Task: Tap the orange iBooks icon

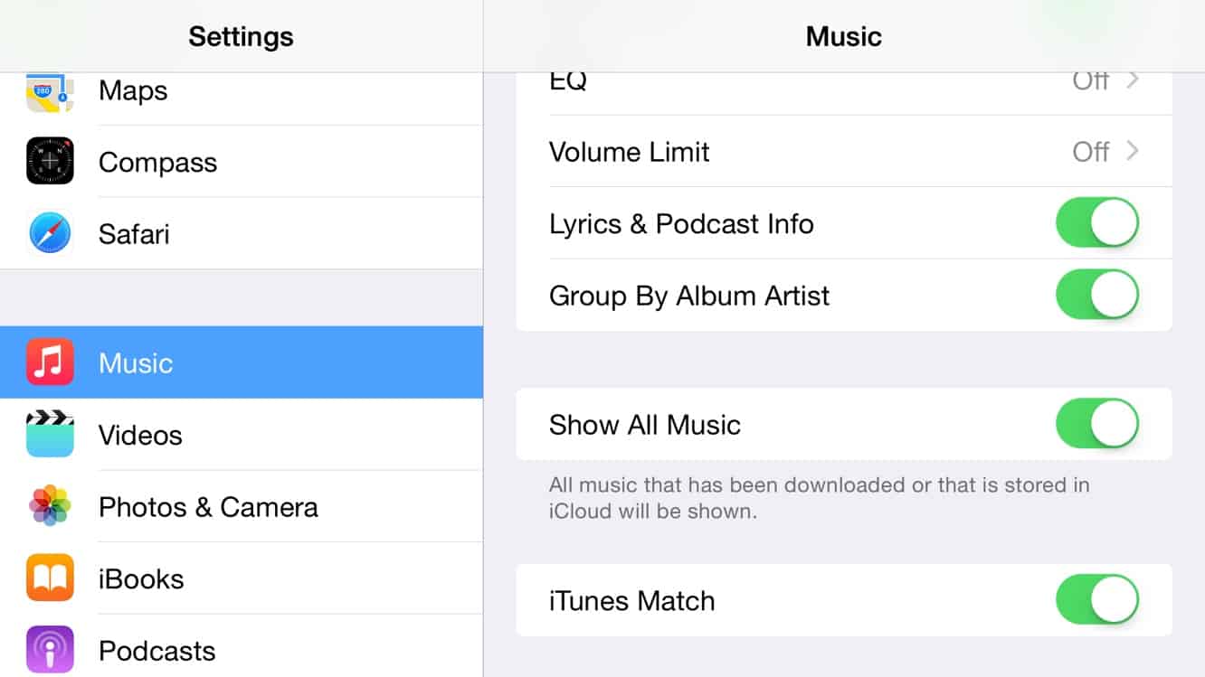Action: pos(50,578)
